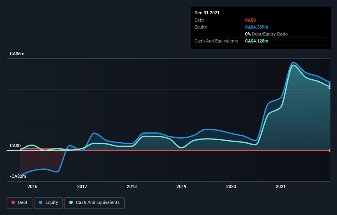Click the 2016 x-axis label
Viewport: 337px width, 215px height.
(32, 186)
